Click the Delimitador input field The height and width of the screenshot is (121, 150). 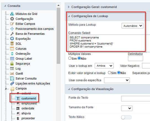click(x=135, y=58)
